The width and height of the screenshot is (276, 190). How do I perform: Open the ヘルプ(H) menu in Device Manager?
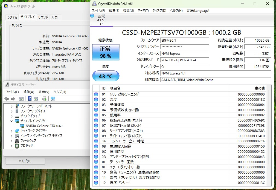pyautogui.click(x=60, y=92)
